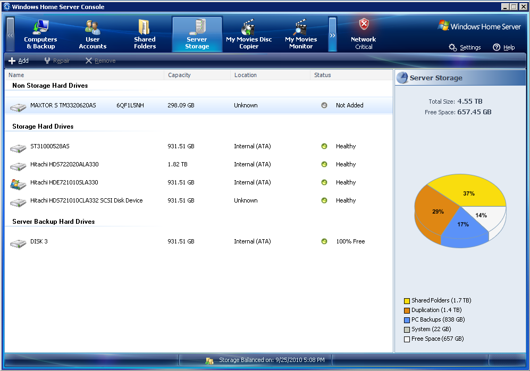Click the Windows Home Server logo flag
The image size is (530, 371).
click(443, 26)
